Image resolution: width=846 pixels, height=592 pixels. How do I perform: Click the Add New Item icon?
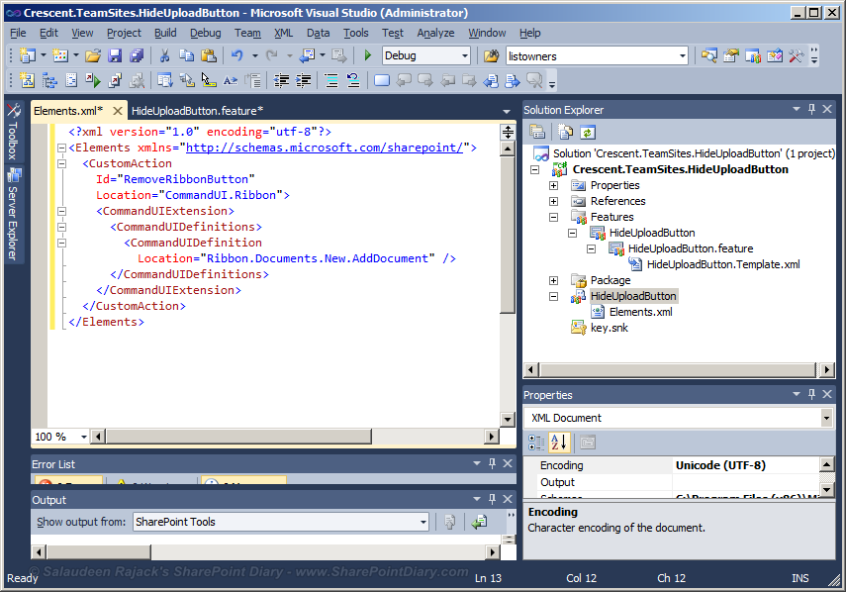(x=60, y=55)
